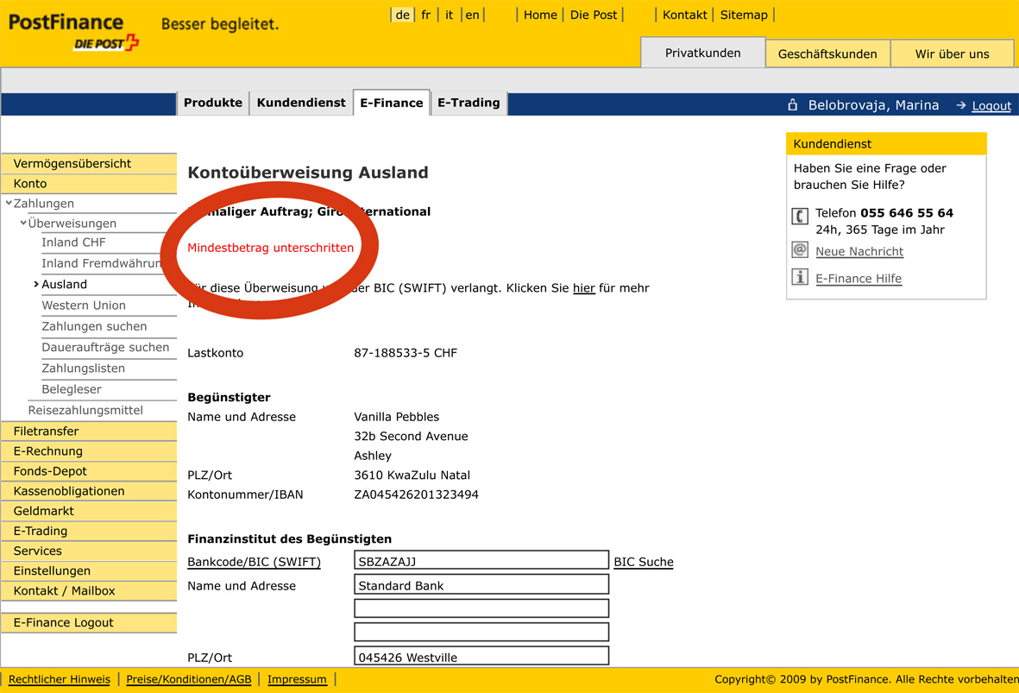Open Vermögensübersicht in the sidebar
This screenshot has height=693, width=1019.
[x=89, y=163]
